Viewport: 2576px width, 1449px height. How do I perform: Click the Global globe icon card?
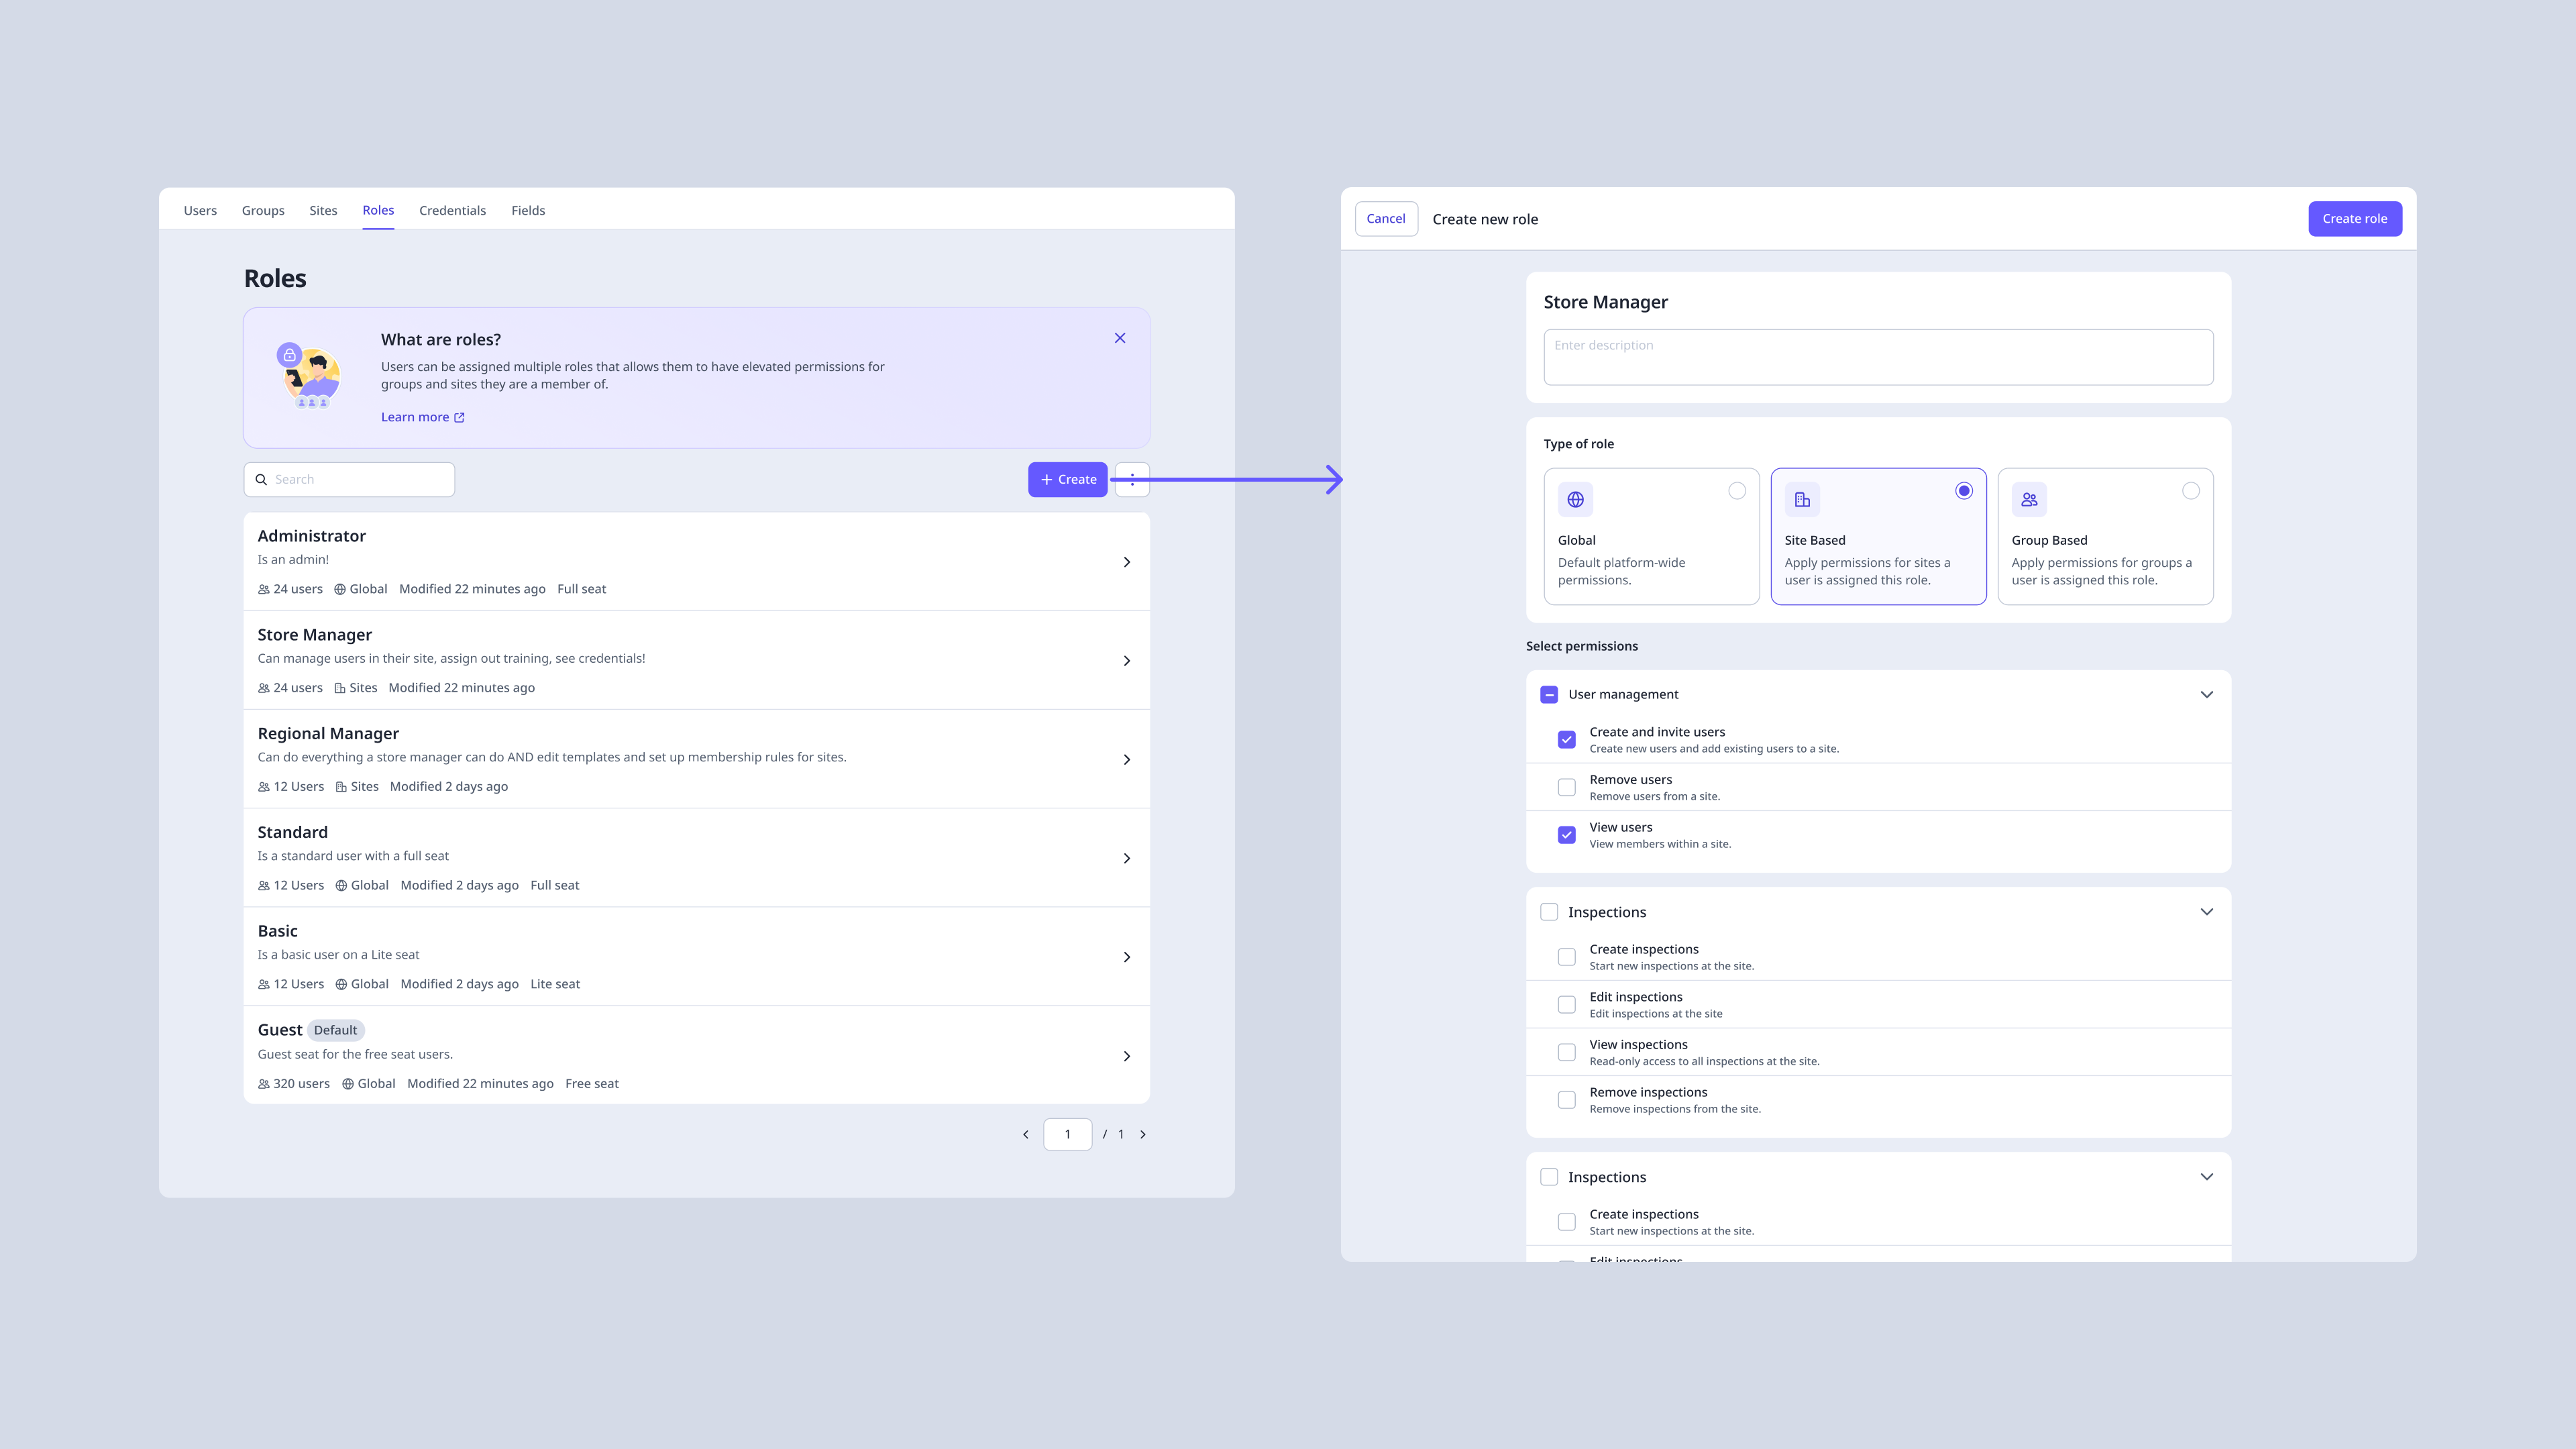1575,499
